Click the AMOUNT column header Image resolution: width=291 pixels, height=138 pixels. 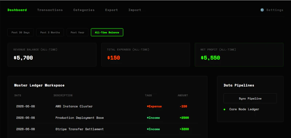pyautogui.click(x=183, y=95)
